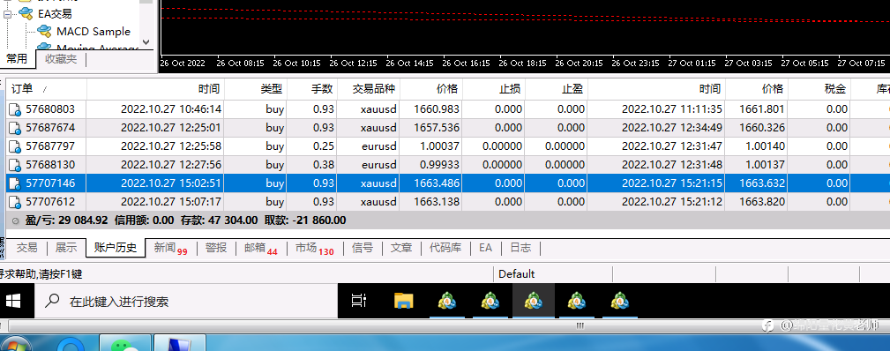Image resolution: width=890 pixels, height=351 pixels.
Task: Click the order icon for 57707146
Action: coord(15,184)
